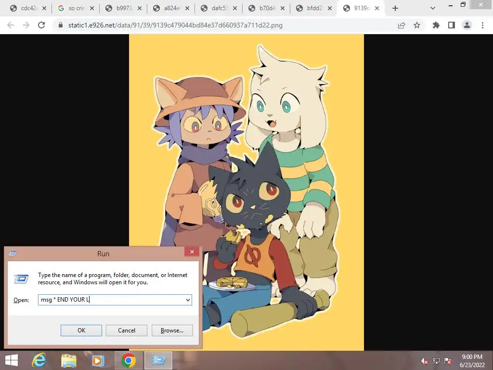Switch to the a824e tab
493x370 pixels.
click(167, 8)
